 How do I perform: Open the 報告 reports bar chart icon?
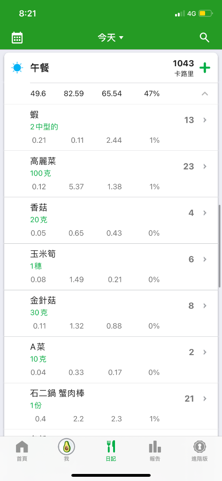(x=155, y=447)
